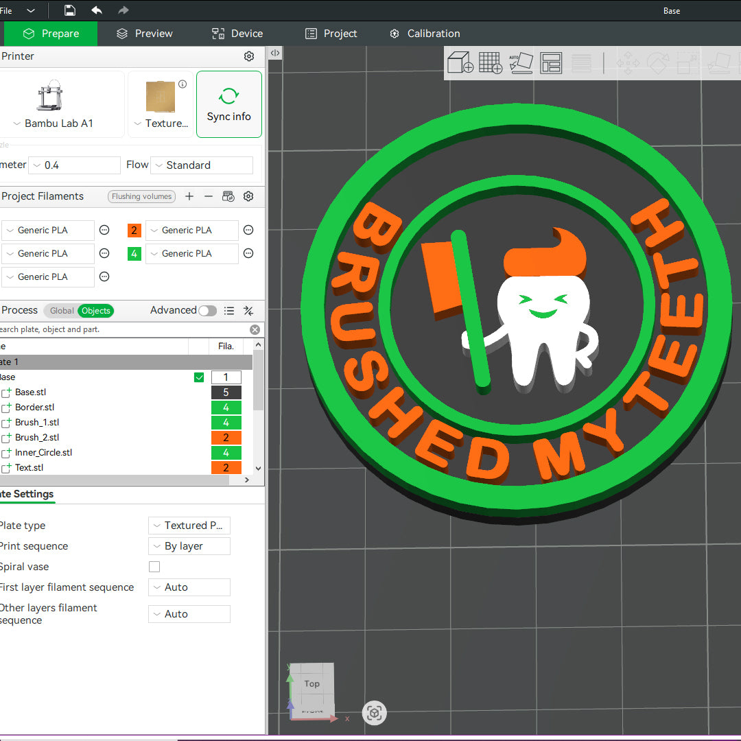Toggle the Advanced settings switch
The width and height of the screenshot is (741, 741).
click(207, 311)
